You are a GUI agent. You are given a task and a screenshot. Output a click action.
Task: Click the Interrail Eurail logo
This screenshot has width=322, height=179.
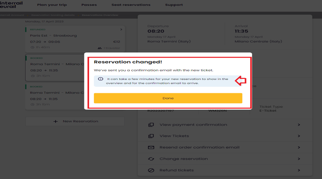tap(11, 4)
